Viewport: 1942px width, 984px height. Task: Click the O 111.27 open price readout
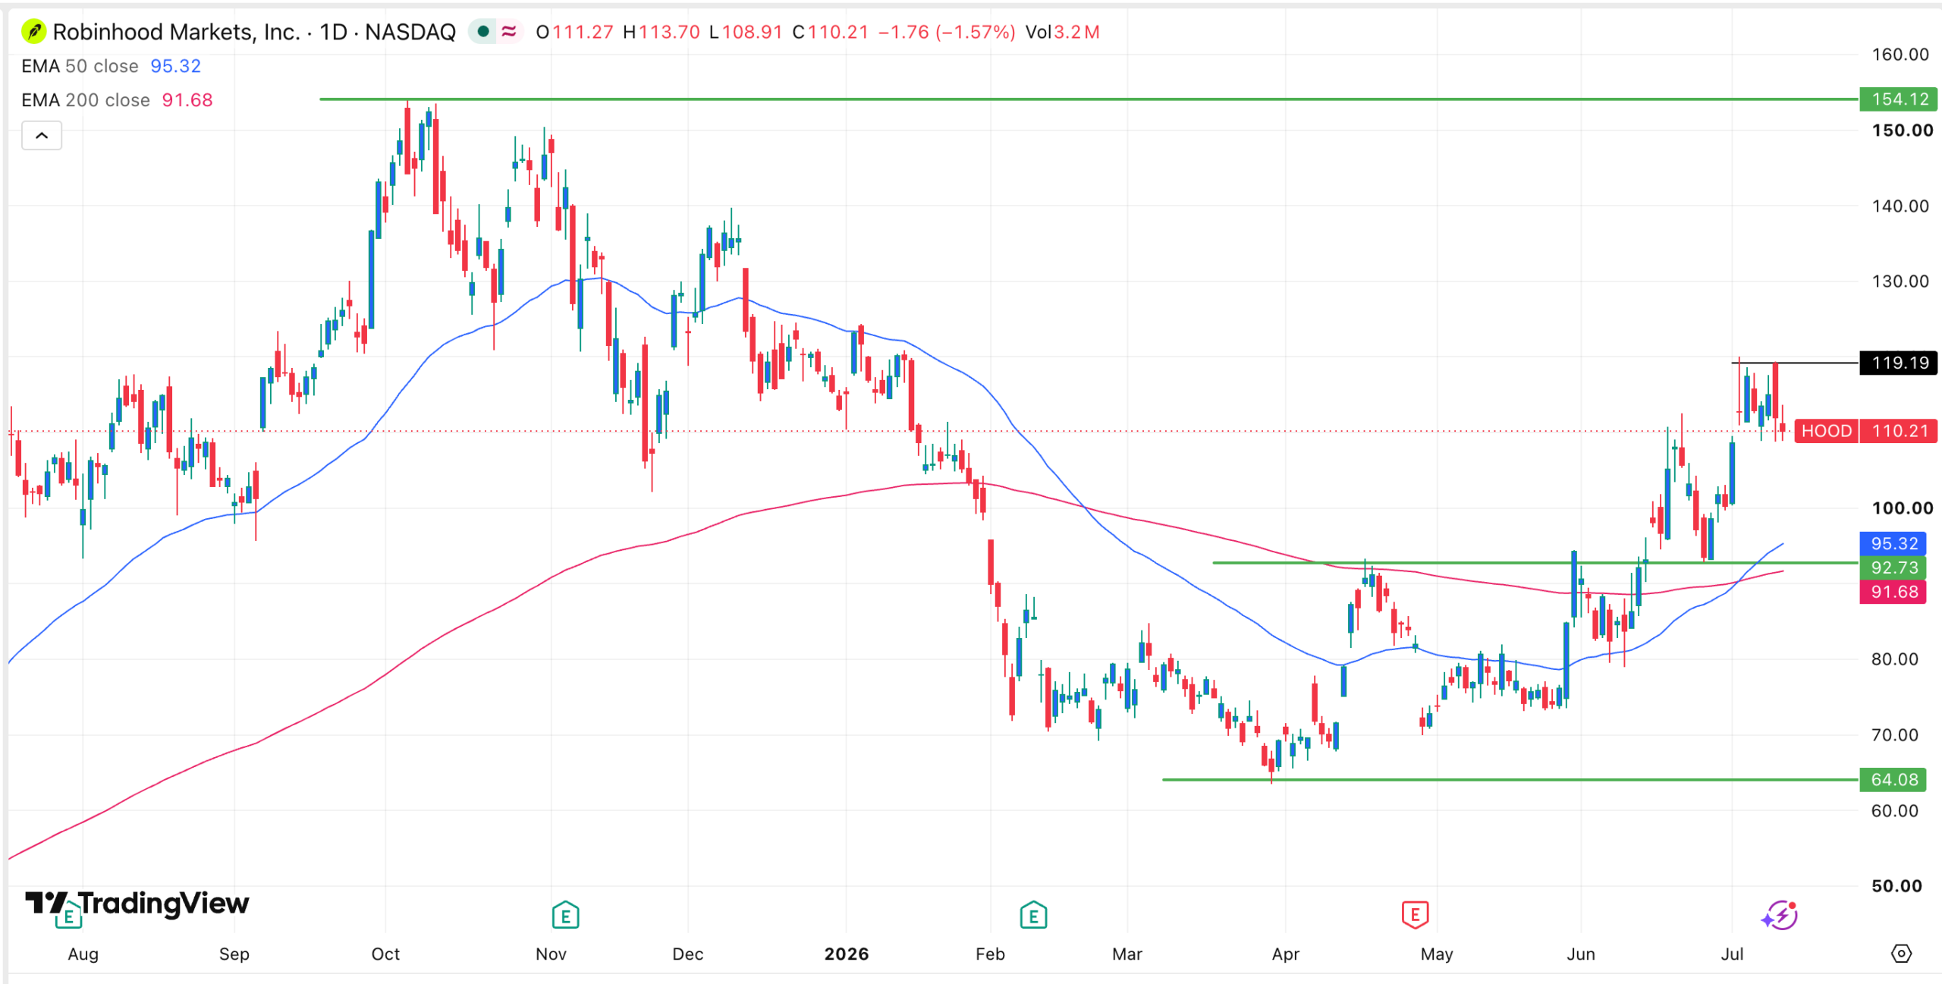click(574, 32)
